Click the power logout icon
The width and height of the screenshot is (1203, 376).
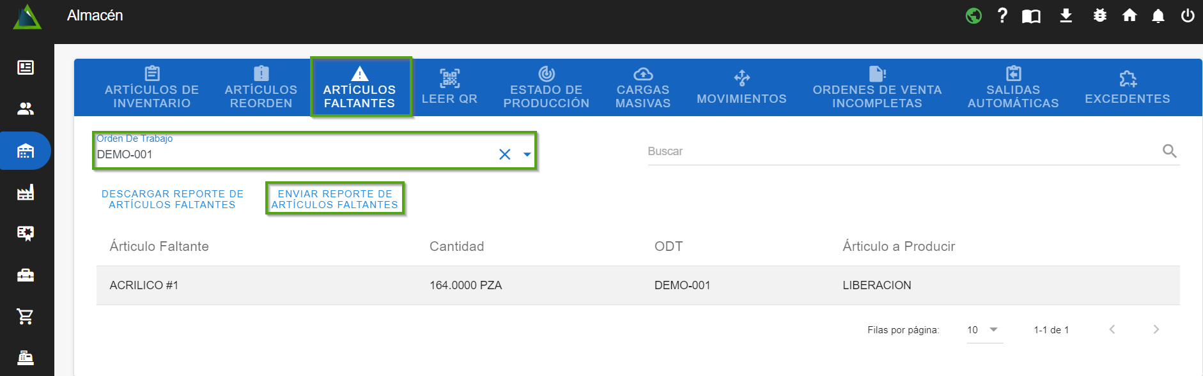[1187, 15]
